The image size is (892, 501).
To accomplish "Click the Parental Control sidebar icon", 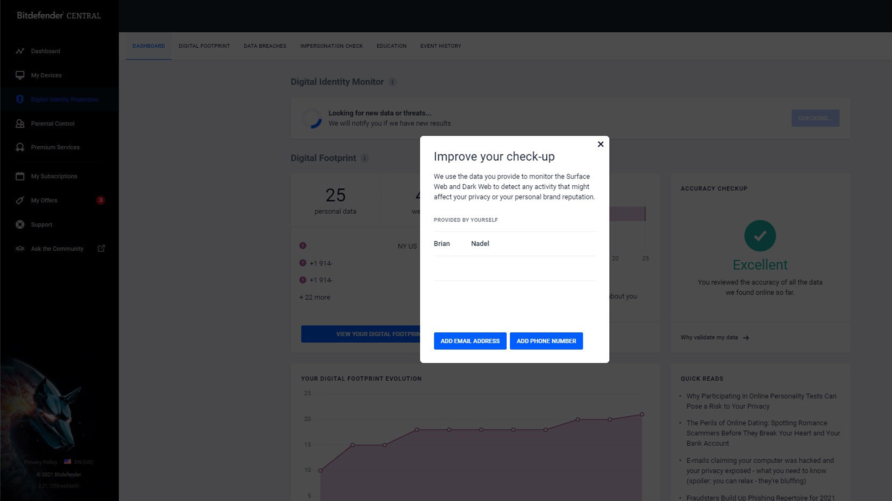I will point(20,123).
